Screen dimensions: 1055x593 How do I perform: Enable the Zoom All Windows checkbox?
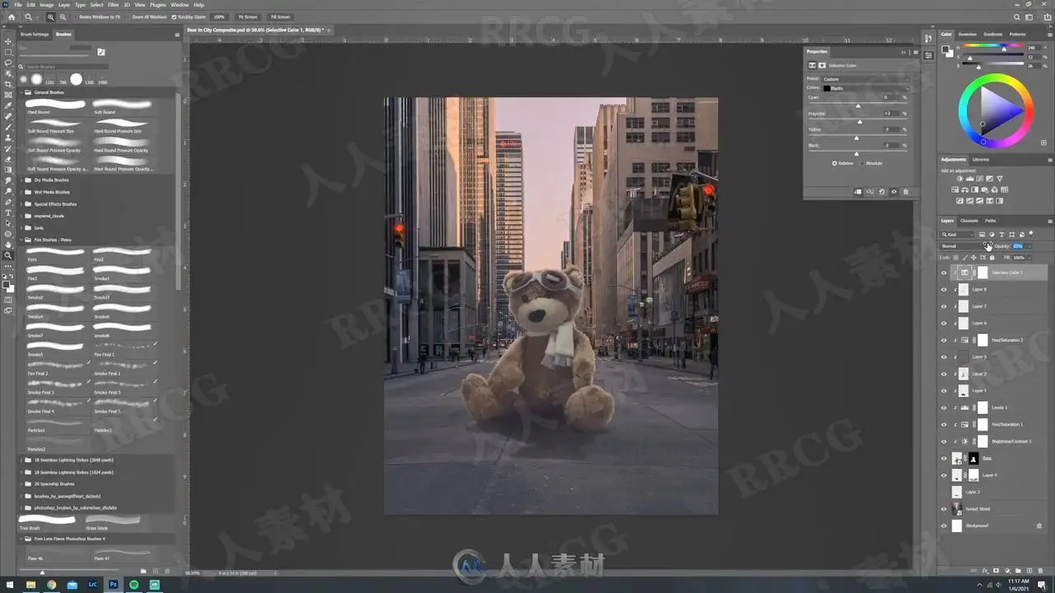128,16
